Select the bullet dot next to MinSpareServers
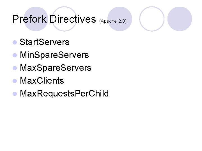This screenshot has height=151, width=202. click(x=15, y=55)
